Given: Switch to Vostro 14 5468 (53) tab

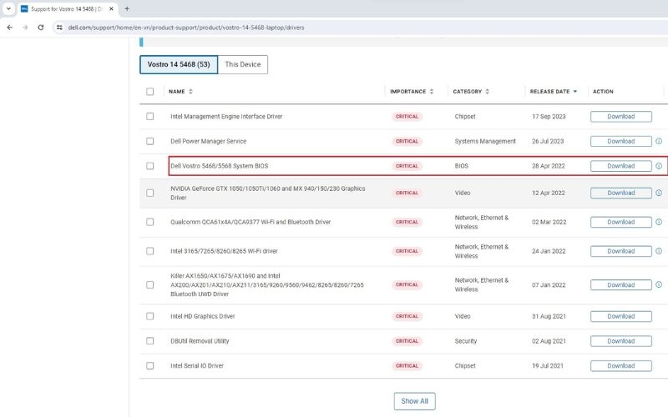Looking at the screenshot, I should pos(179,64).
